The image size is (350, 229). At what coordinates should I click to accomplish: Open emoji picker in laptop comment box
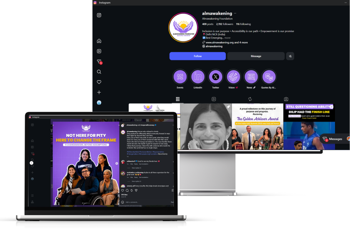click(123, 202)
